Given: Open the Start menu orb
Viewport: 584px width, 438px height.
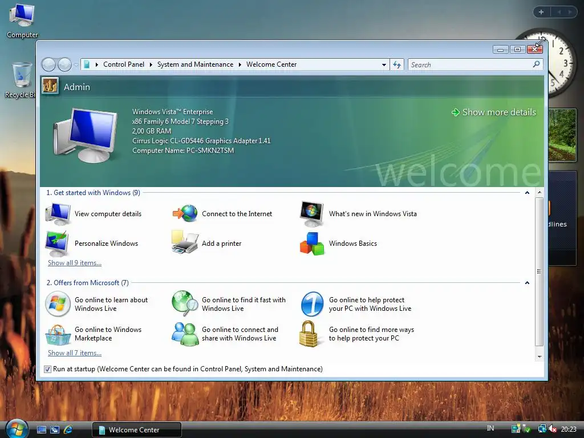Looking at the screenshot, I should (x=17, y=429).
